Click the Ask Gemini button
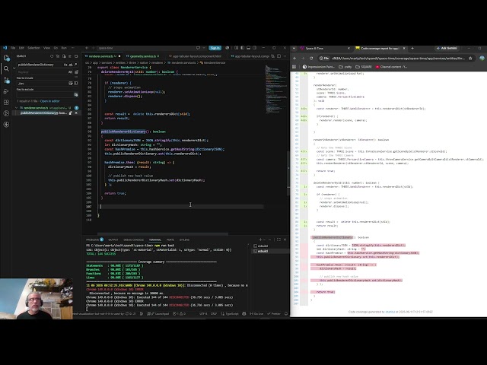This screenshot has width=487, height=365. pyautogui.click(x=447, y=49)
